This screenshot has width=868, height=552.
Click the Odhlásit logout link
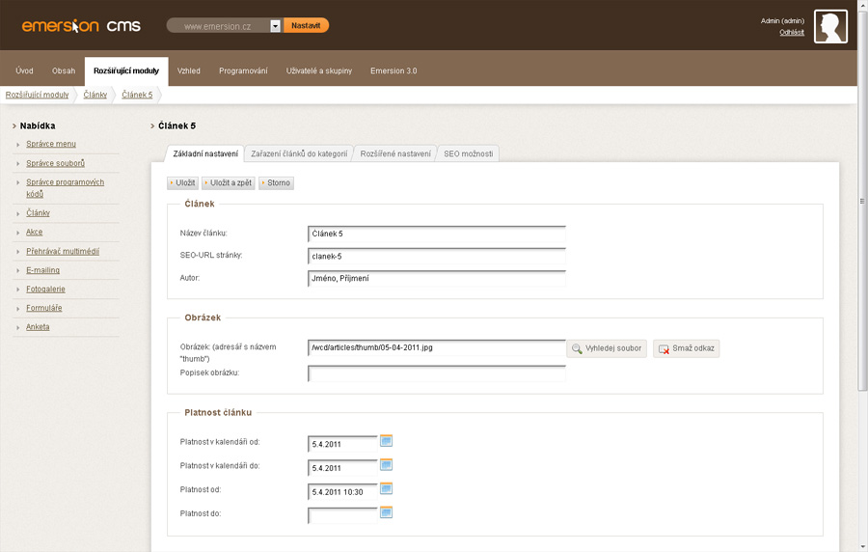pyautogui.click(x=792, y=33)
